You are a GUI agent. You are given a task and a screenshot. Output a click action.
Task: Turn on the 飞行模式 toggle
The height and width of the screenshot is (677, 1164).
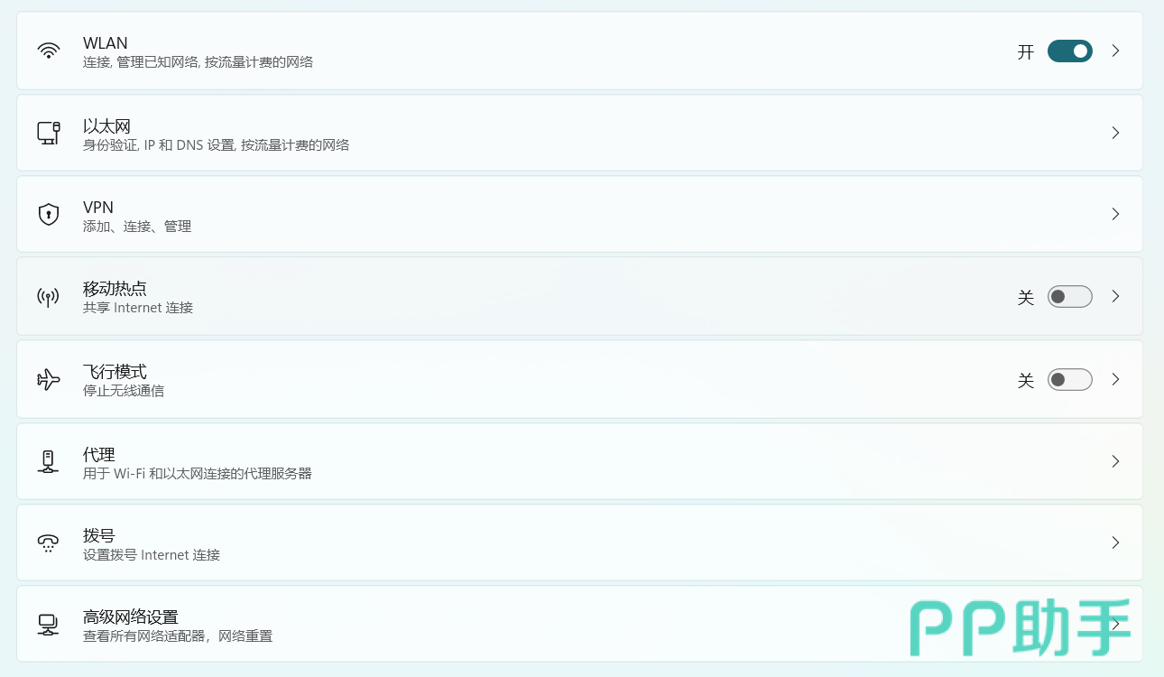[1069, 380]
